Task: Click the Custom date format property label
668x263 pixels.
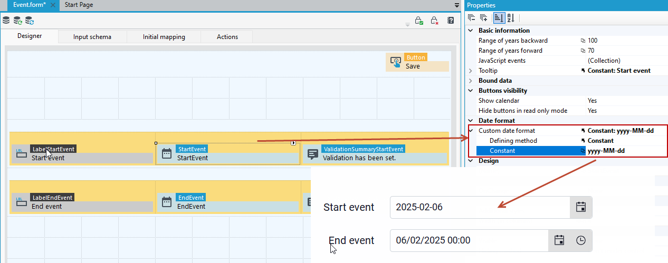Action: click(x=507, y=131)
